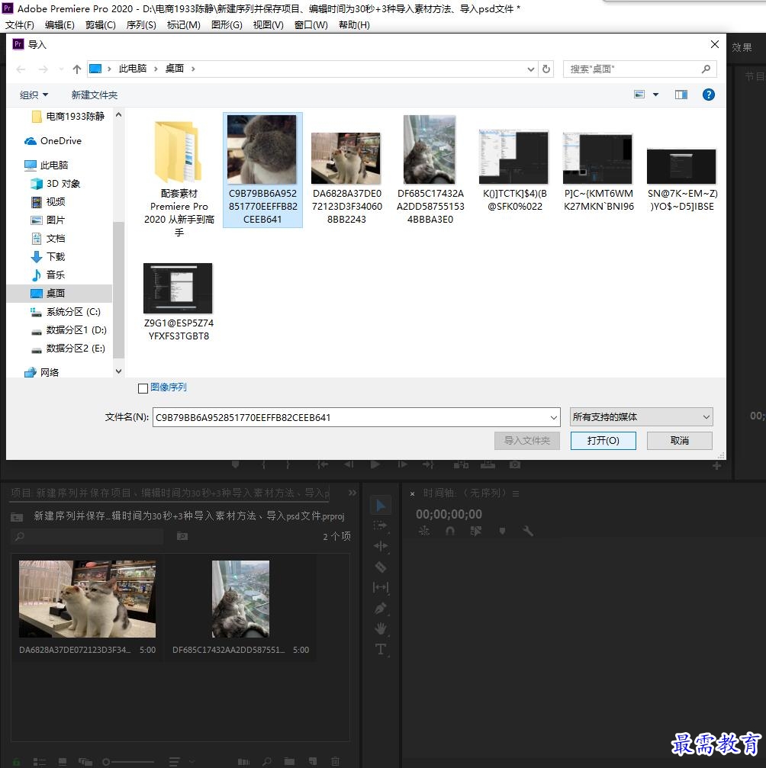Expand the 文件名 combo box arrow
The width and height of the screenshot is (766, 768).
tap(553, 417)
